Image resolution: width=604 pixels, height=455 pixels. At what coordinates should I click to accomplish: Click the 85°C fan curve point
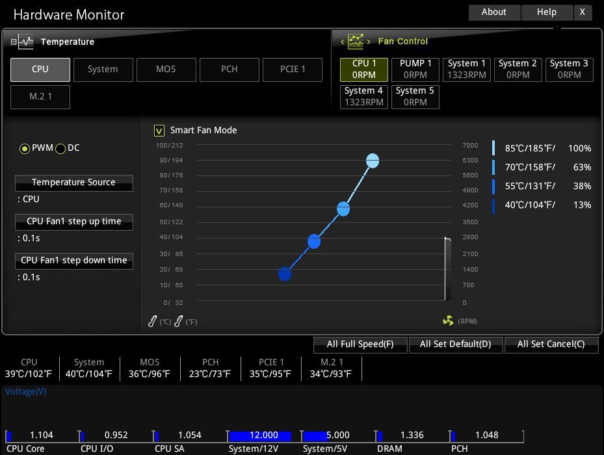373,161
